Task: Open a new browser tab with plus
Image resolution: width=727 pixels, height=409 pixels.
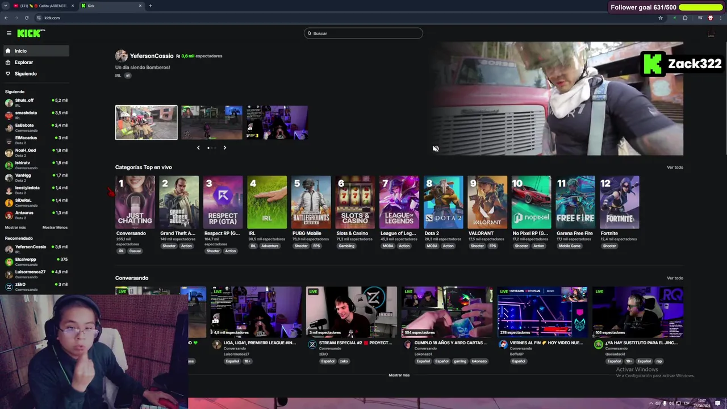Action: pyautogui.click(x=151, y=6)
